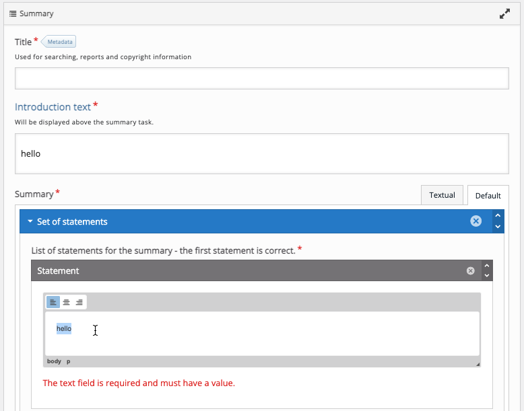Click the body element path label
This screenshot has width=524, height=411.
click(54, 361)
